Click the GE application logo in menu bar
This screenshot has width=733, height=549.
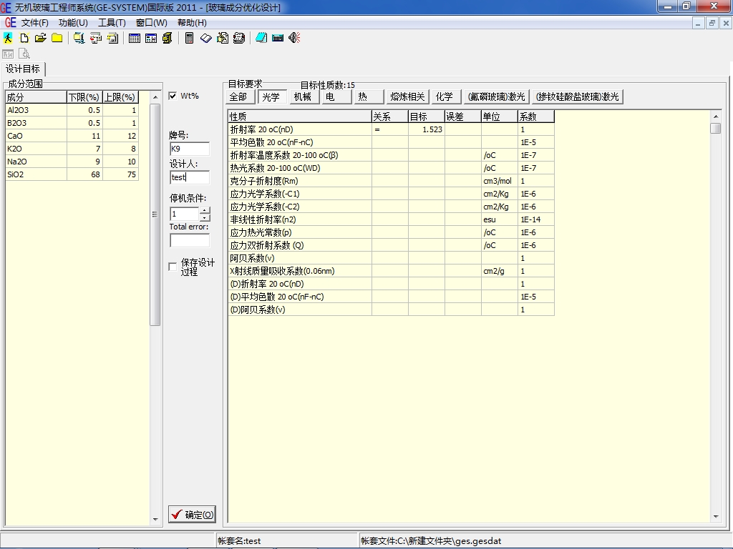coord(10,22)
